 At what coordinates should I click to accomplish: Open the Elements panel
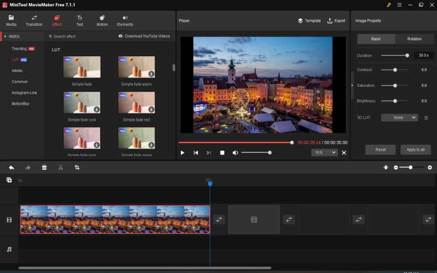click(125, 21)
